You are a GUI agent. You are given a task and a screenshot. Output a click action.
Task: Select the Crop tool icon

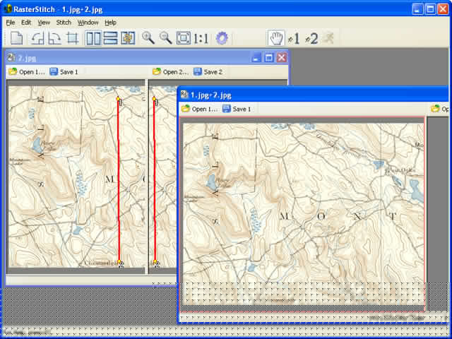72,38
